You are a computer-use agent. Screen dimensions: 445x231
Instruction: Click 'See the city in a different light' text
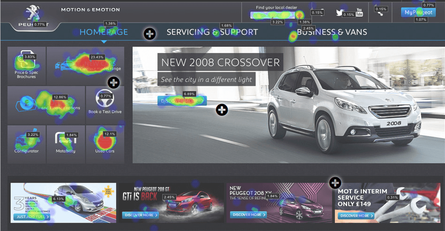click(x=206, y=80)
